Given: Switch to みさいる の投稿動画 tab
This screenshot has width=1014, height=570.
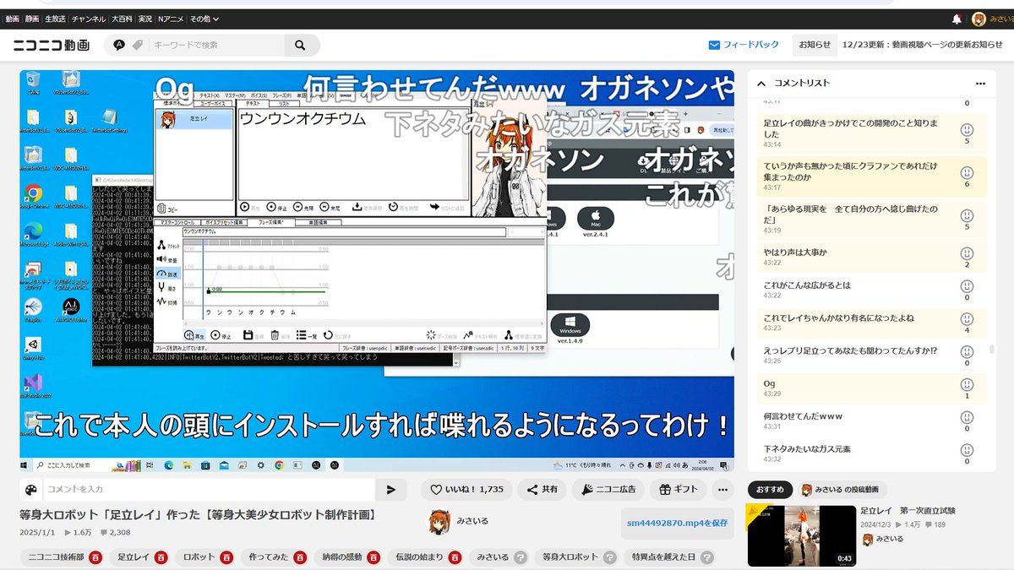Looking at the screenshot, I should click(x=840, y=490).
